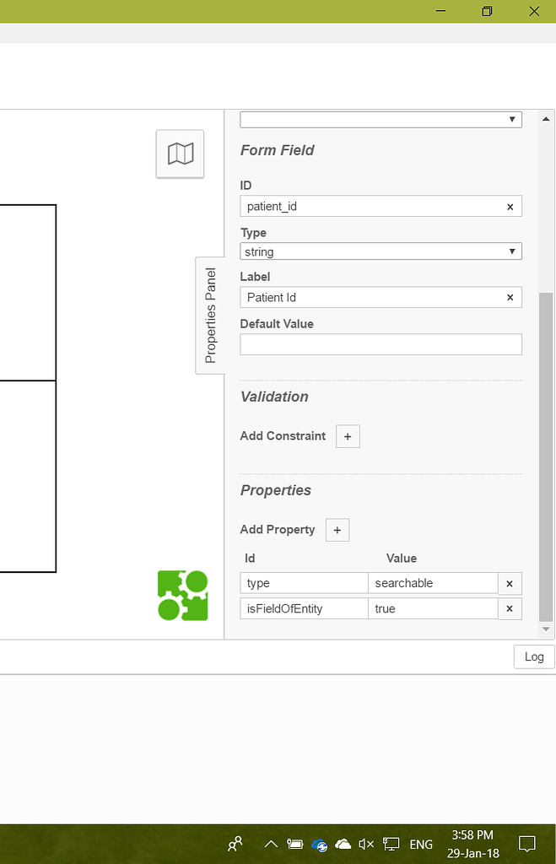
Task: Click the People icon on the taskbar
Action: click(x=235, y=844)
